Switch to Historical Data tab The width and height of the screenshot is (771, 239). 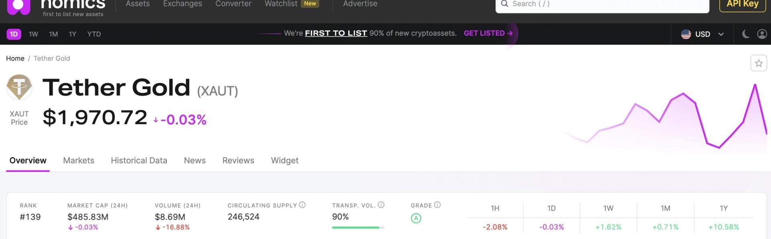click(x=139, y=160)
